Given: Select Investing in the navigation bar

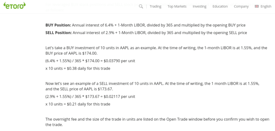Looking at the screenshot, I should tap(199, 7).
